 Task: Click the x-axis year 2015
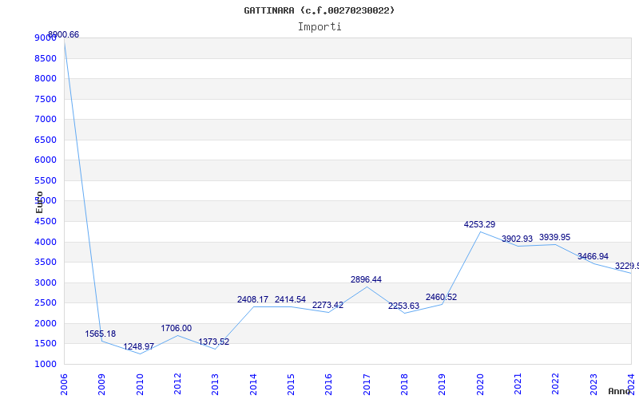[x=291, y=385]
